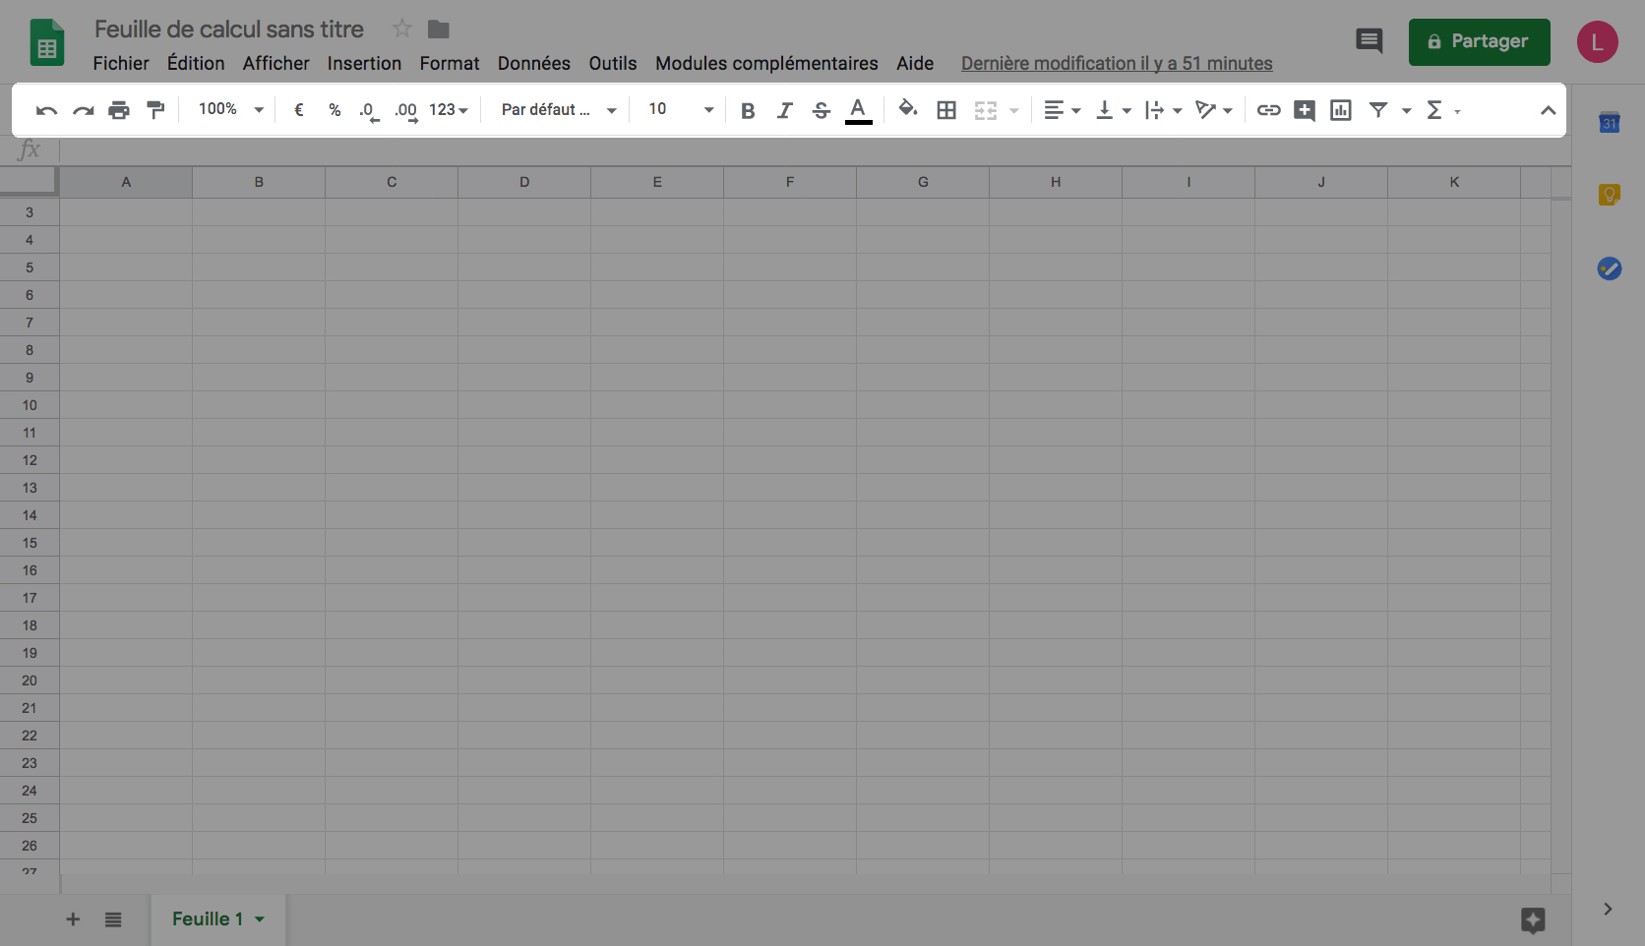Open the text color picker
Viewport: 1645px width, 946px height.
click(x=859, y=110)
